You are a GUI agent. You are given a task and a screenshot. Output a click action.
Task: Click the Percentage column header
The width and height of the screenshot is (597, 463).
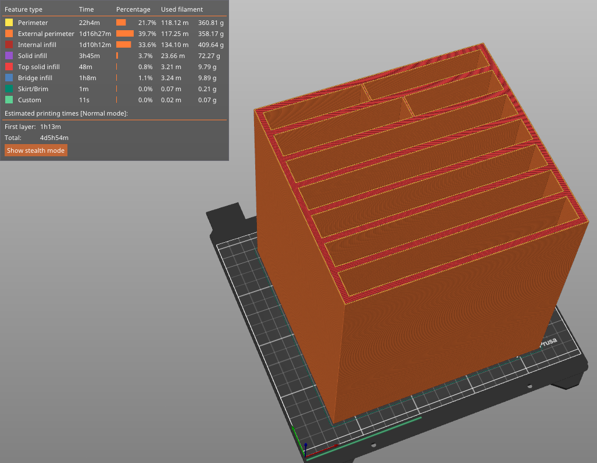click(x=133, y=9)
